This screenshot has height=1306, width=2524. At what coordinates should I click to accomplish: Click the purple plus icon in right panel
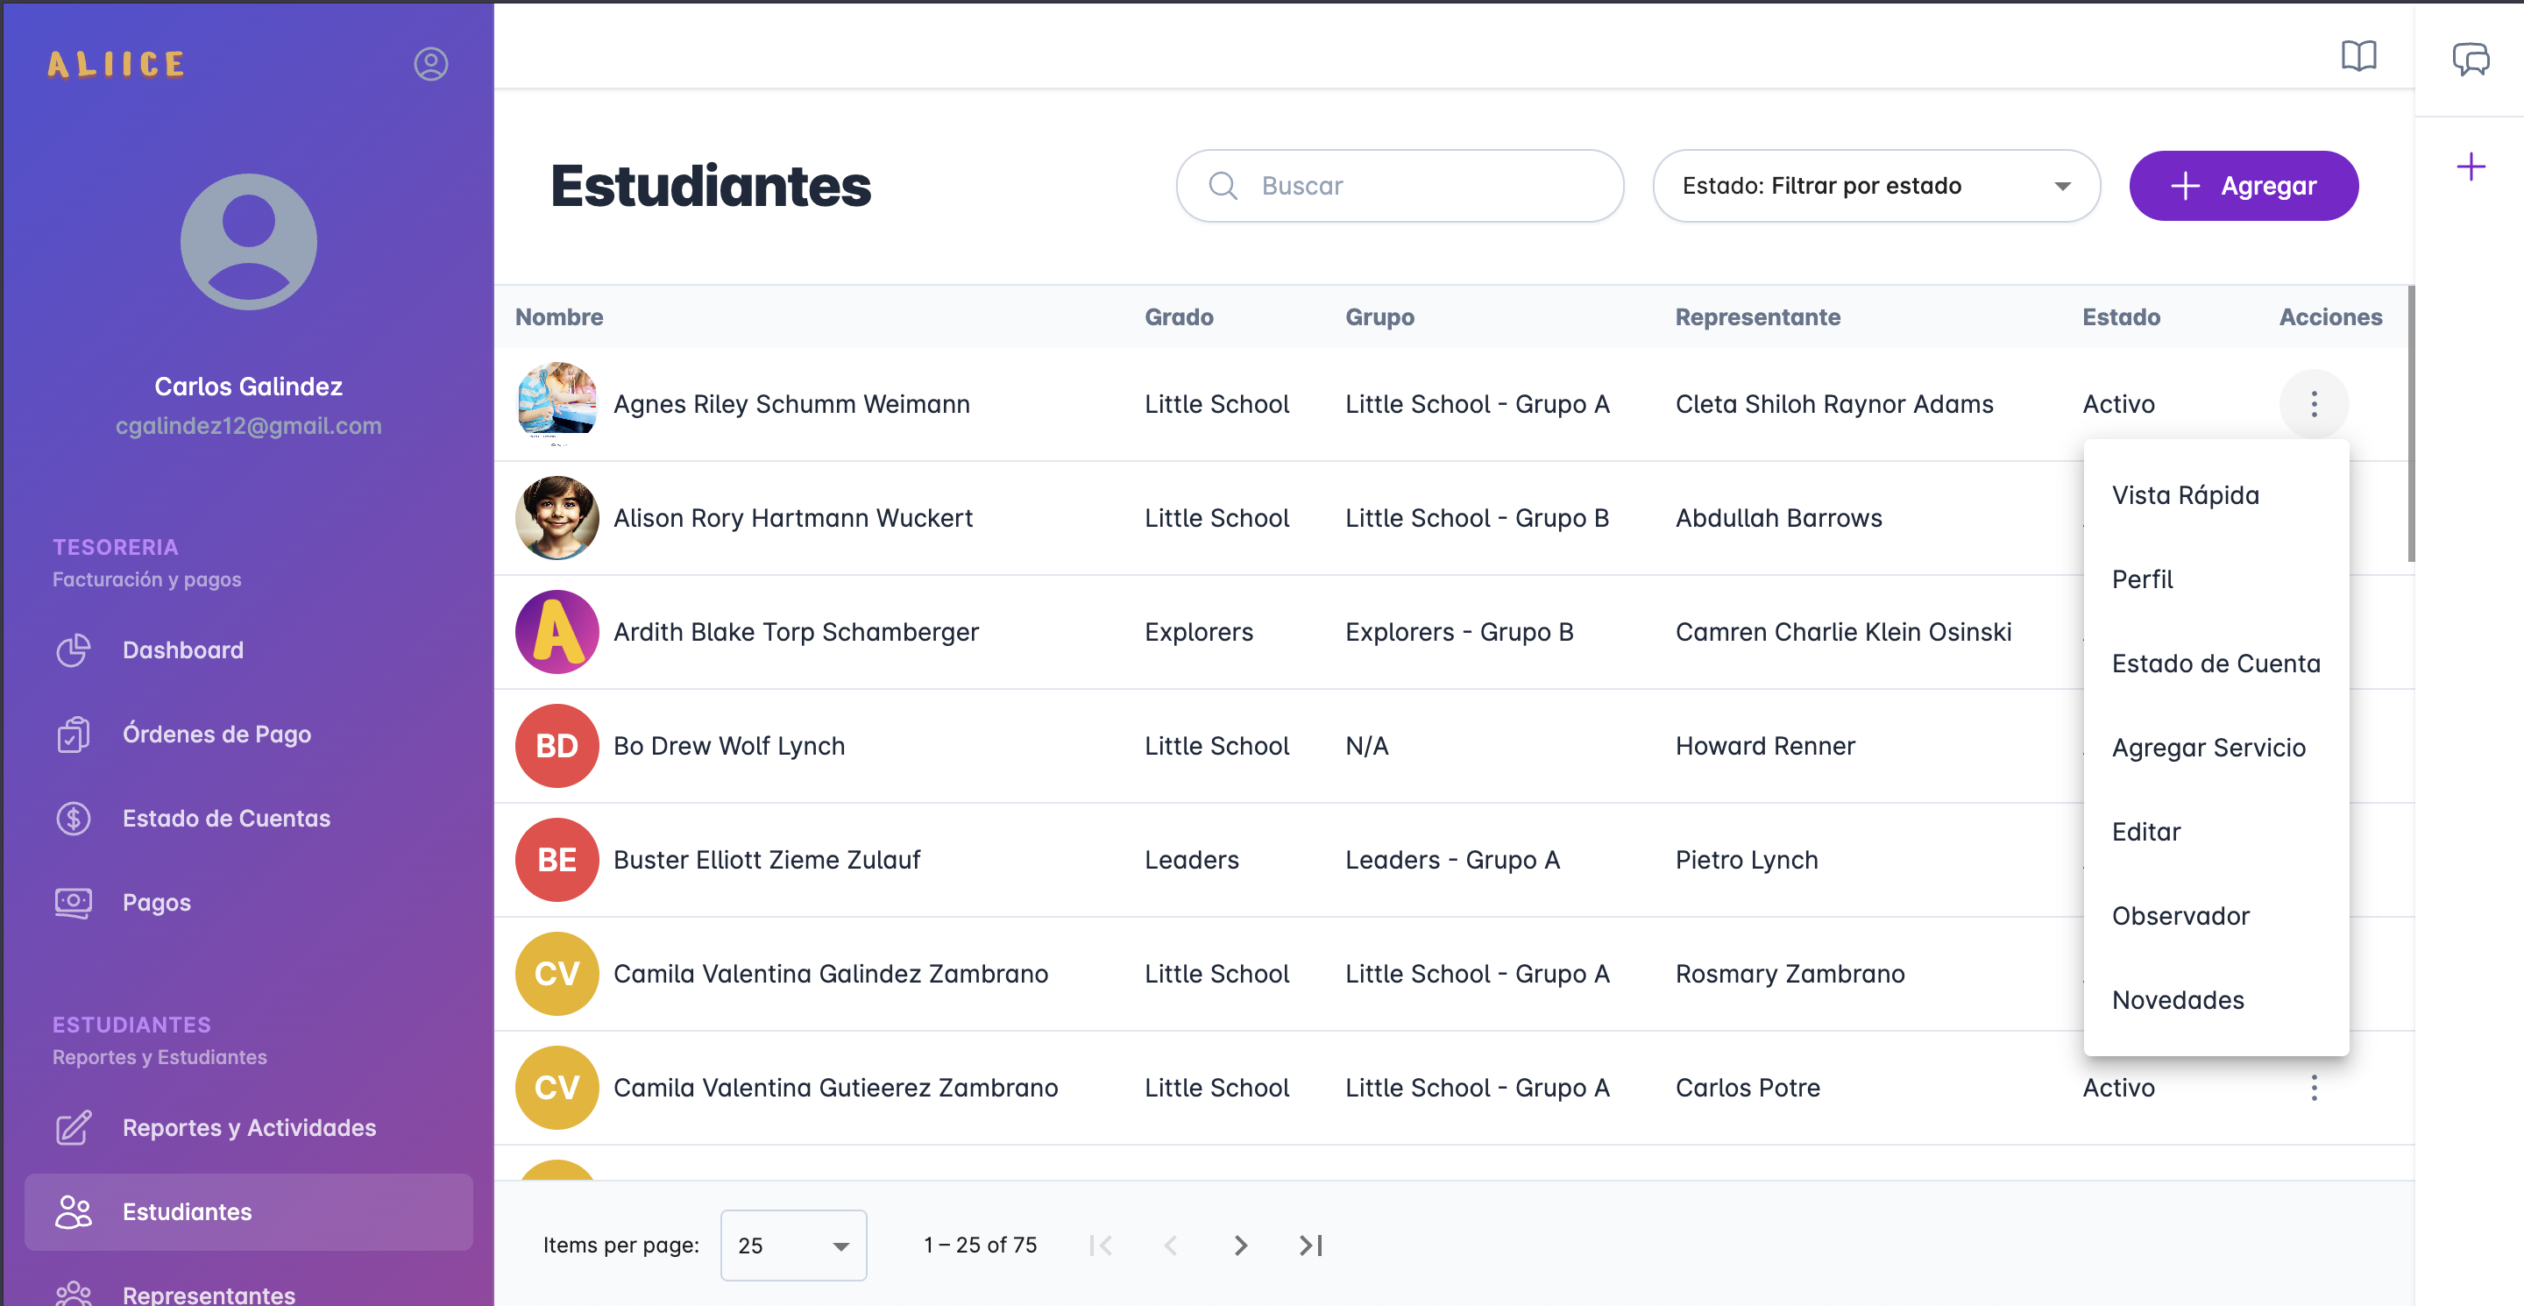[2471, 167]
